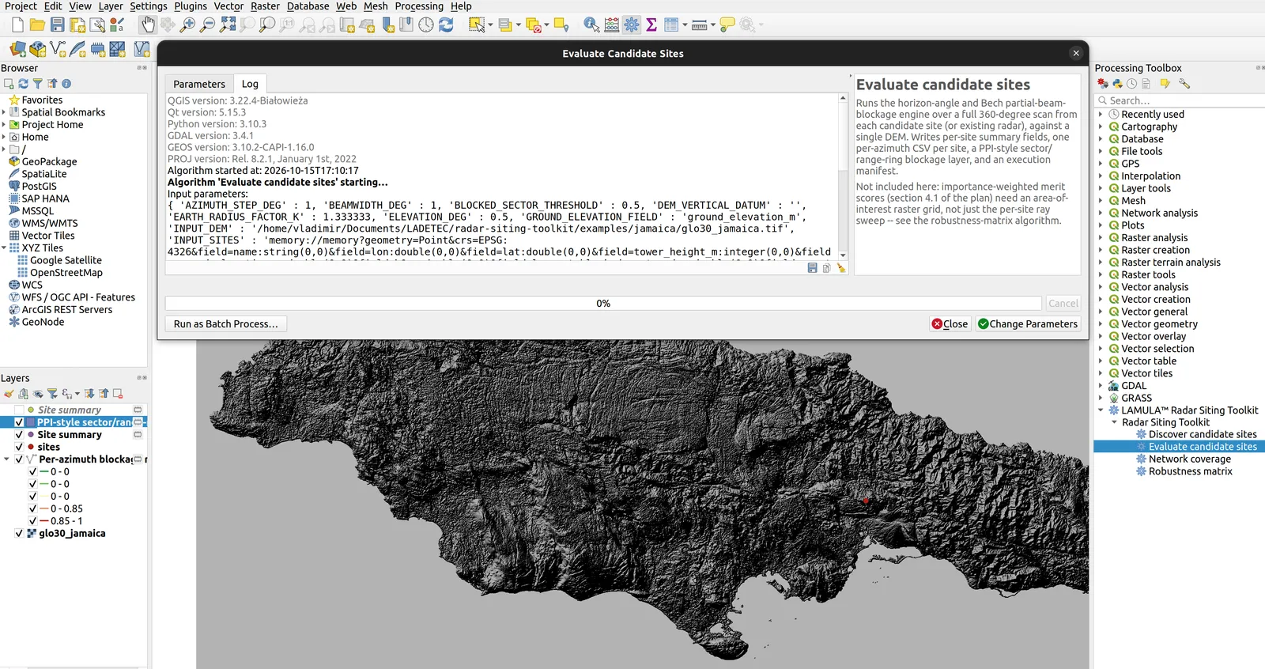1265x669 pixels.
Task: Click the clear log broom icon
Action: [x=840, y=268]
